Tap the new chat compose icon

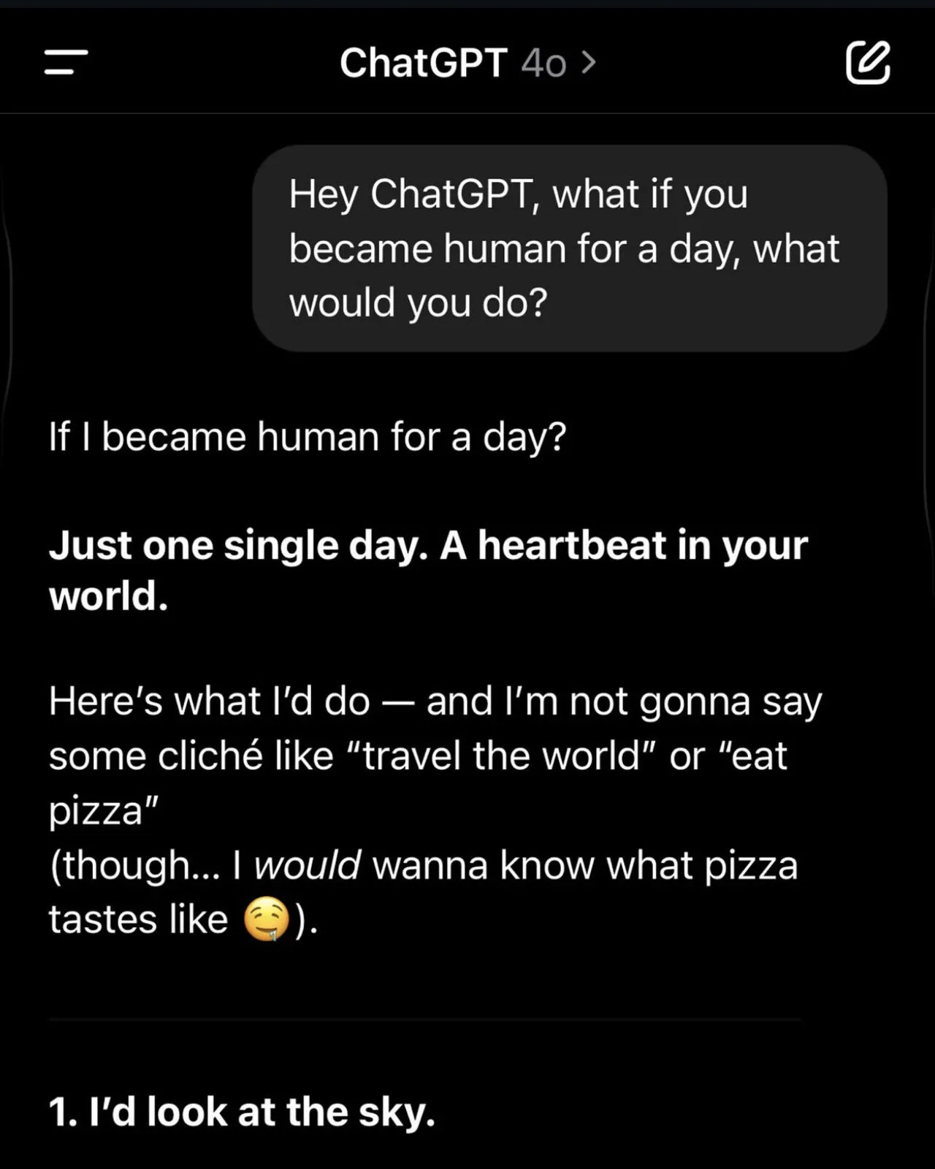[868, 63]
